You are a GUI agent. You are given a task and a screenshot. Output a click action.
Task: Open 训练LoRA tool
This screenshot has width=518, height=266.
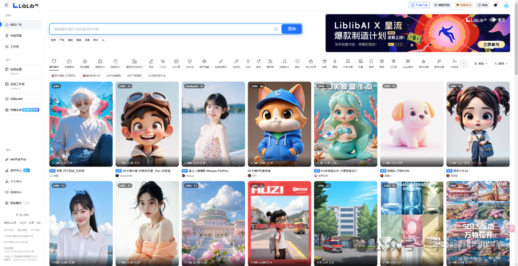(x=22, y=99)
